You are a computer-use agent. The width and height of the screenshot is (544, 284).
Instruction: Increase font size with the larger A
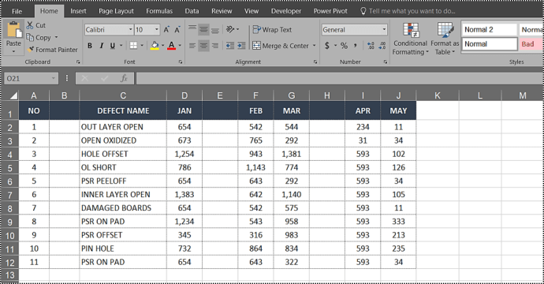coord(166,29)
